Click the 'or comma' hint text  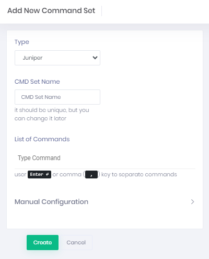pyautogui.click(x=67, y=174)
